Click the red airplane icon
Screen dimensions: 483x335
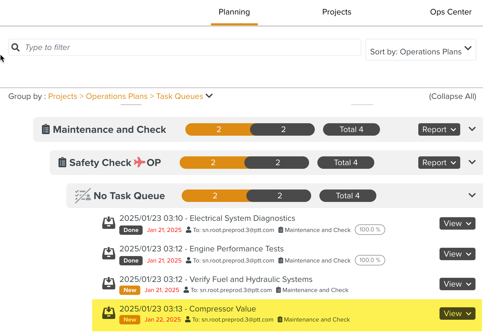140,162
